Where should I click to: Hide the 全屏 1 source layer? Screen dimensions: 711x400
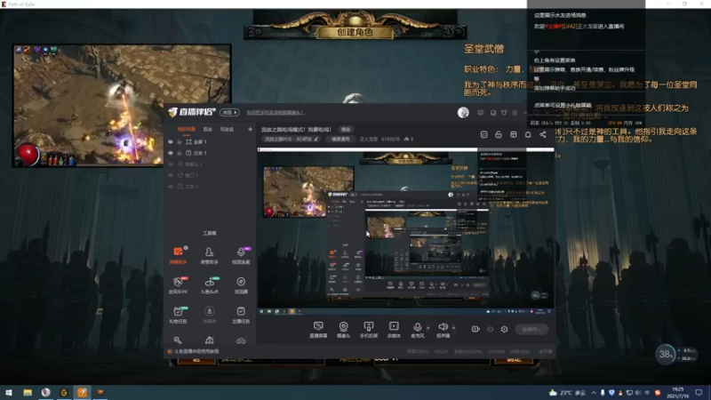pyautogui.click(x=171, y=142)
